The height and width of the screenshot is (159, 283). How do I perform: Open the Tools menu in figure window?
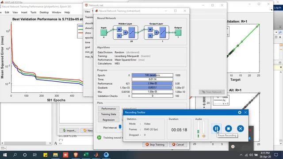click(34, 12)
